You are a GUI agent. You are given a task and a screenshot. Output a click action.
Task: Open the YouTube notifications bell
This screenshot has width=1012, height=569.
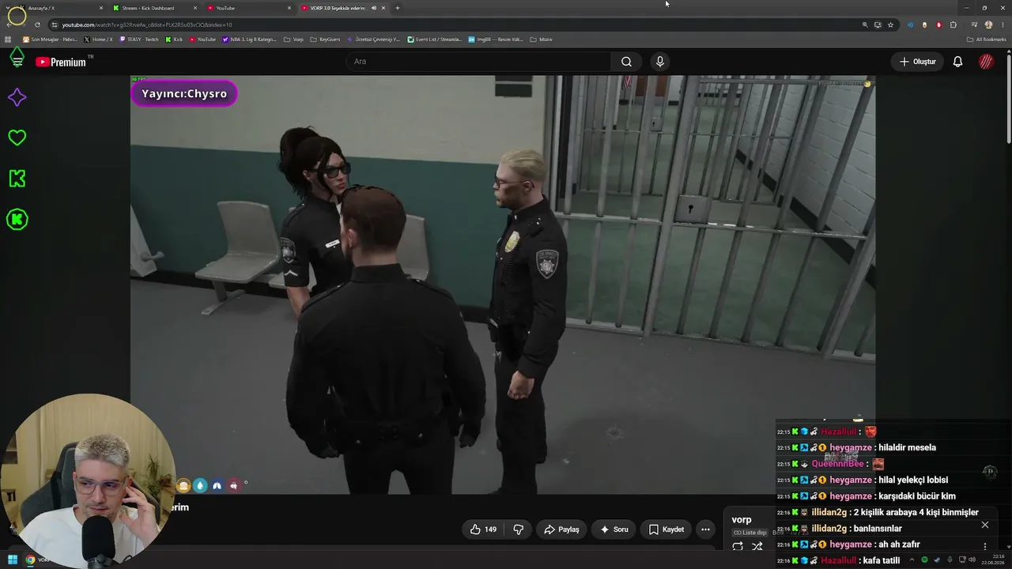(x=957, y=62)
